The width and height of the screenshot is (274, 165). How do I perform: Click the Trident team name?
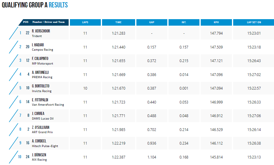tap(37, 36)
